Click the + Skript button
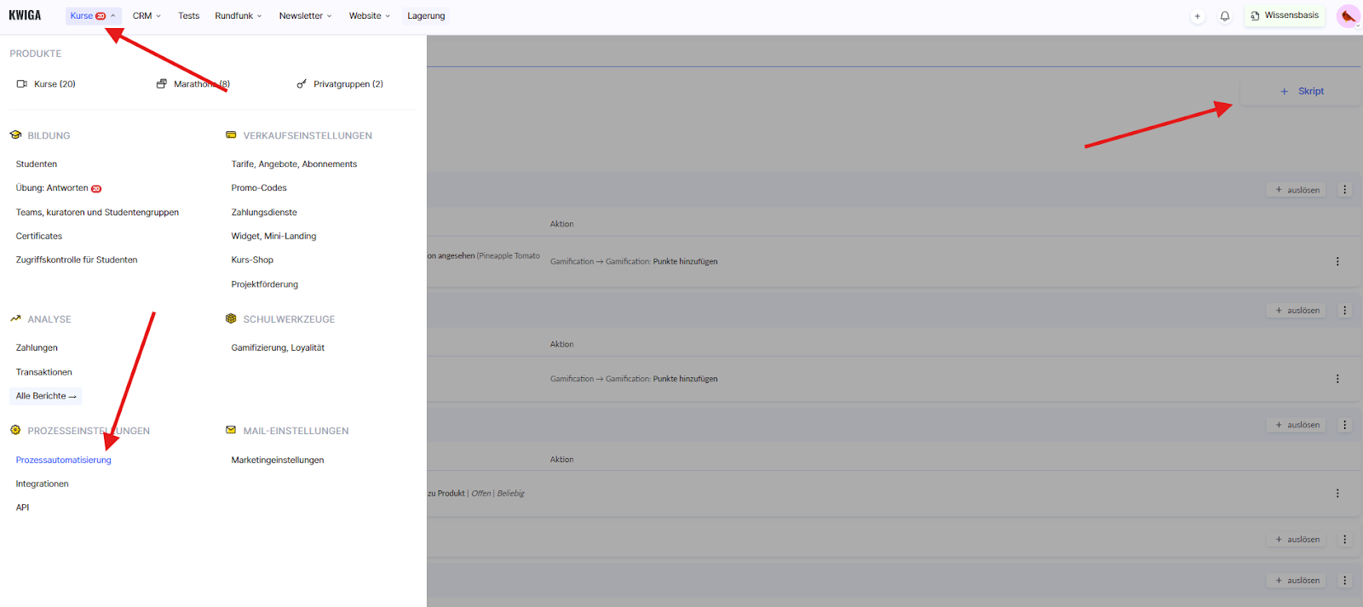 [1301, 91]
